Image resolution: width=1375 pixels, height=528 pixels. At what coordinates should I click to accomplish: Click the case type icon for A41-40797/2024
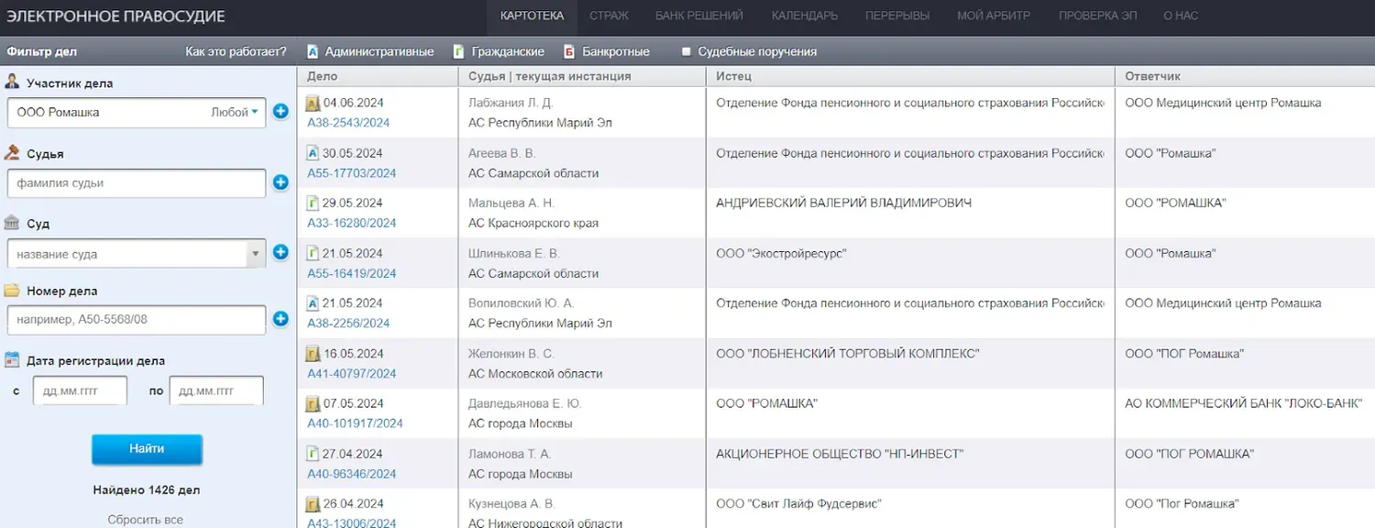(313, 354)
